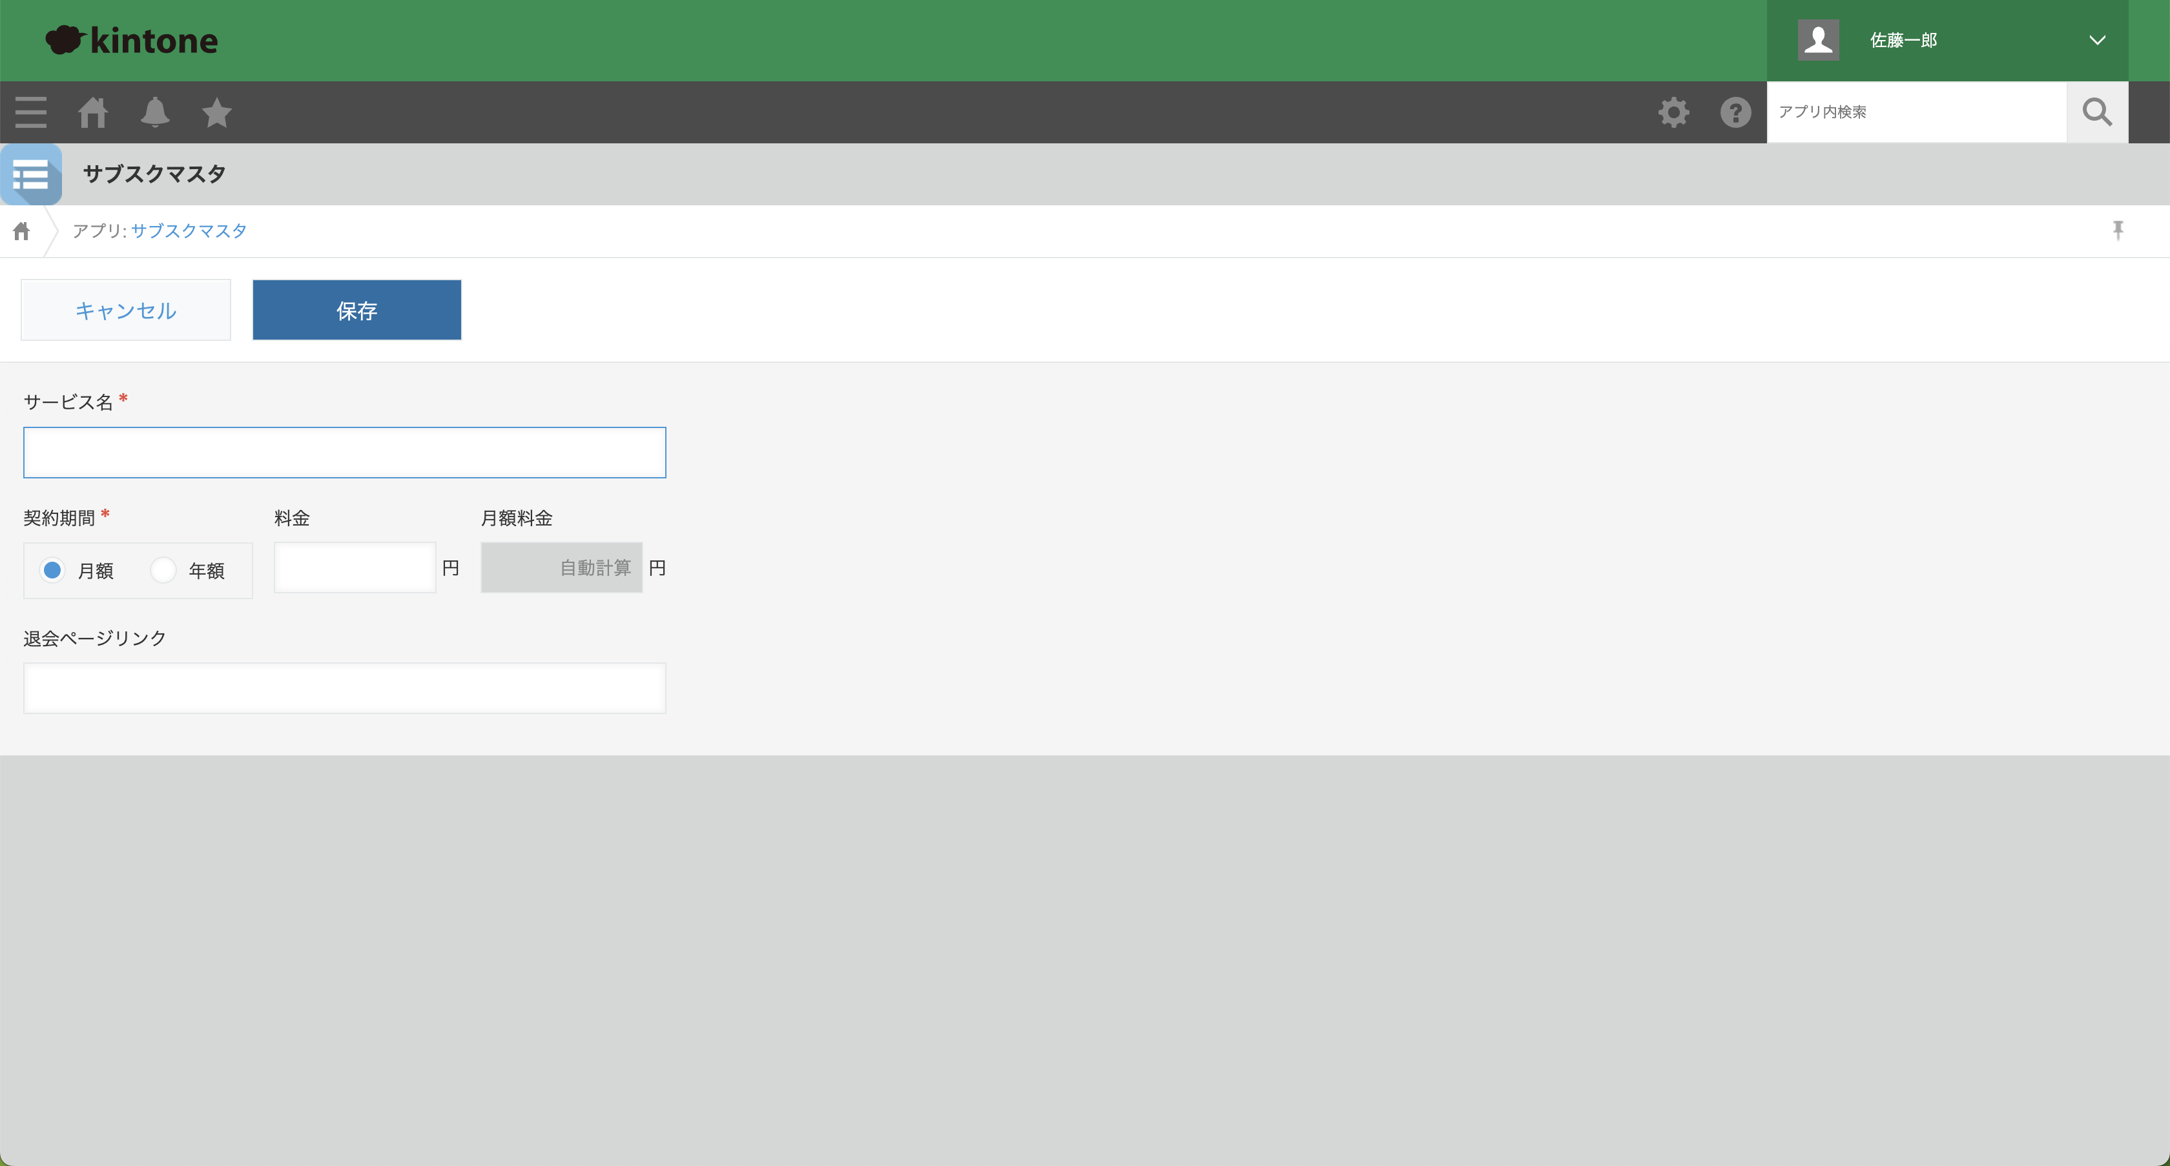The image size is (2170, 1166).
Task: Select the 年額 radio button
Action: 163,570
